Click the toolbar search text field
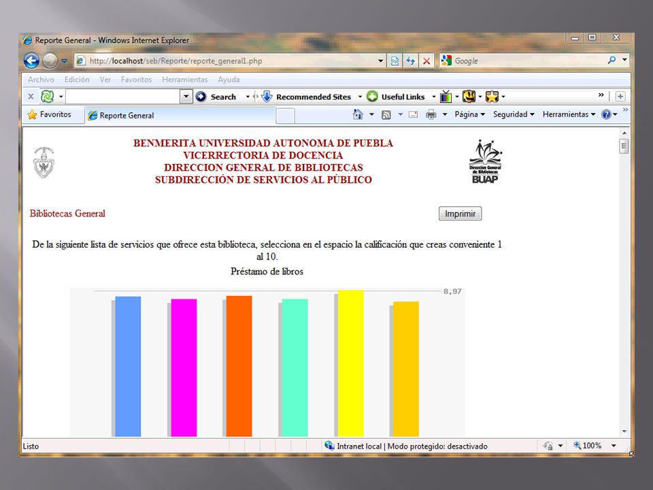653x490 pixels. 123,97
